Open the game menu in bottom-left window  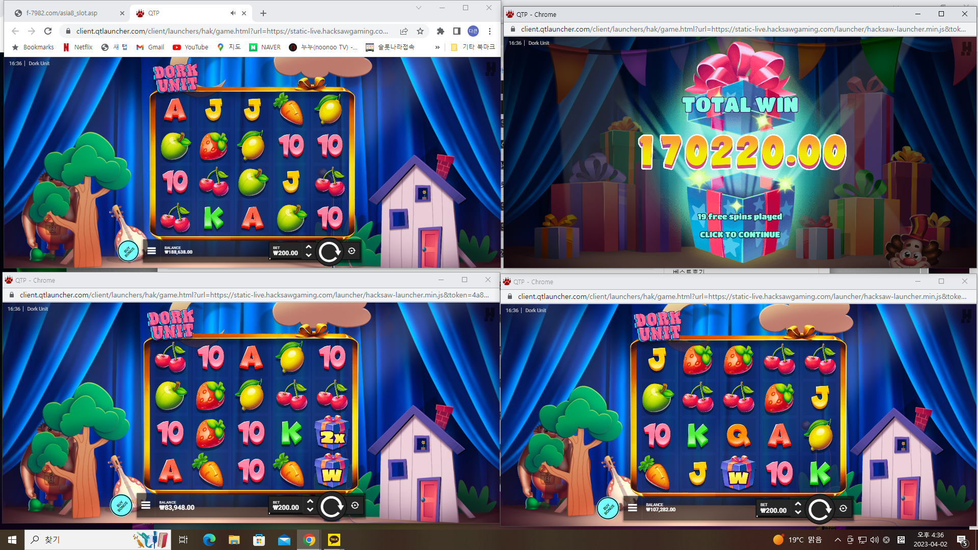pos(146,505)
